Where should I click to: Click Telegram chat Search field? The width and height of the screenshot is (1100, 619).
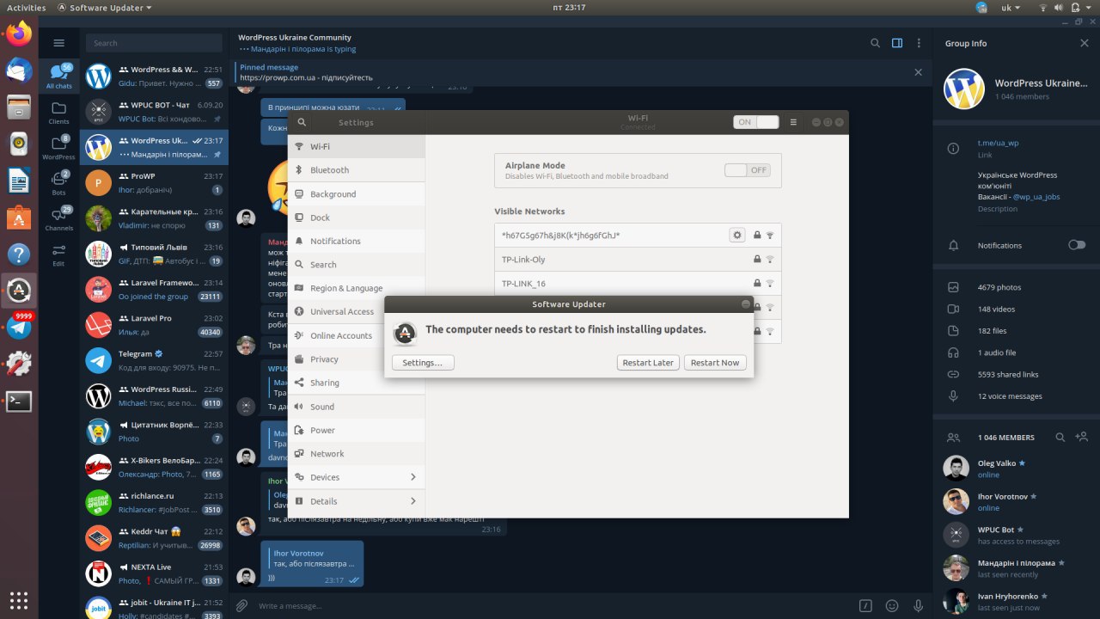click(155, 43)
